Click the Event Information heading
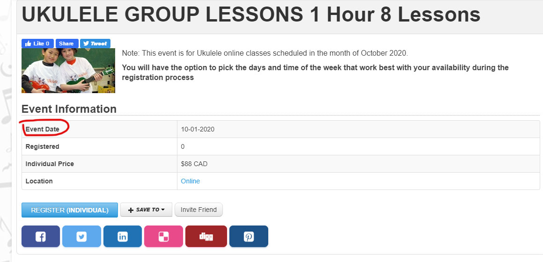Screen dimensions: 543x262 [69, 109]
